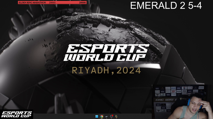Click the "EMERALD 2 5-4" rank text
The image size is (213, 119).
click(166, 6)
